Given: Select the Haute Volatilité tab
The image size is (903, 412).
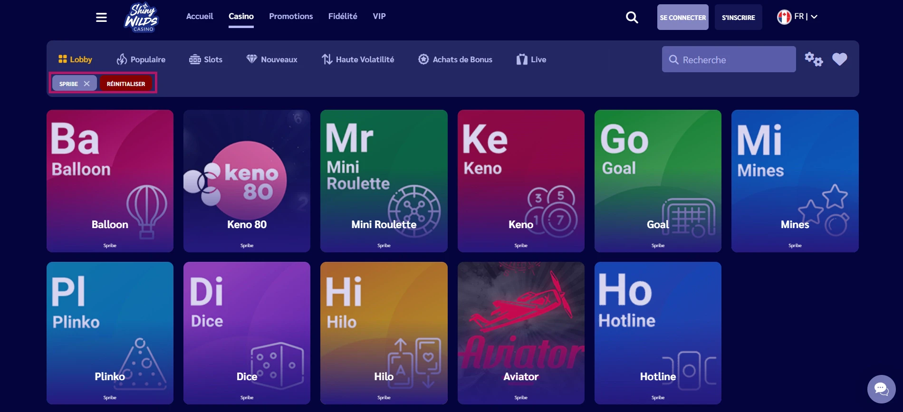Looking at the screenshot, I should (357, 59).
